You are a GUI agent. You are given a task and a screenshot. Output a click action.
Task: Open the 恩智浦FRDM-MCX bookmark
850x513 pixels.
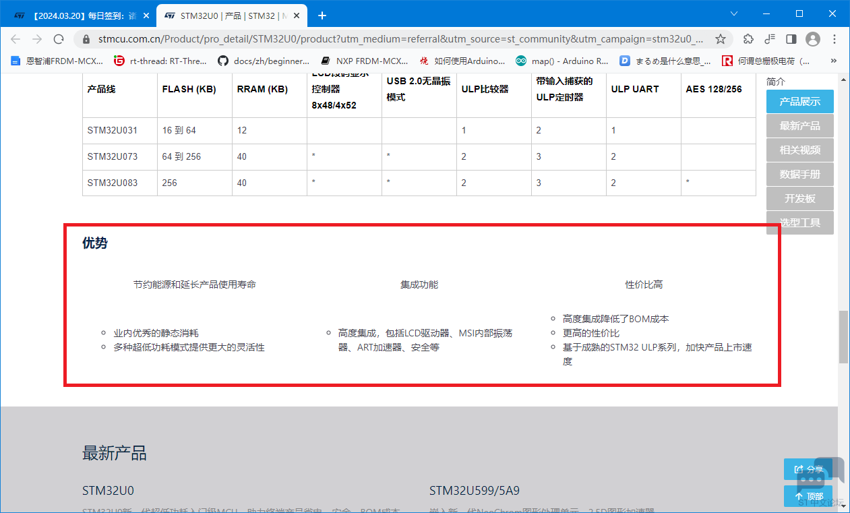coord(57,61)
